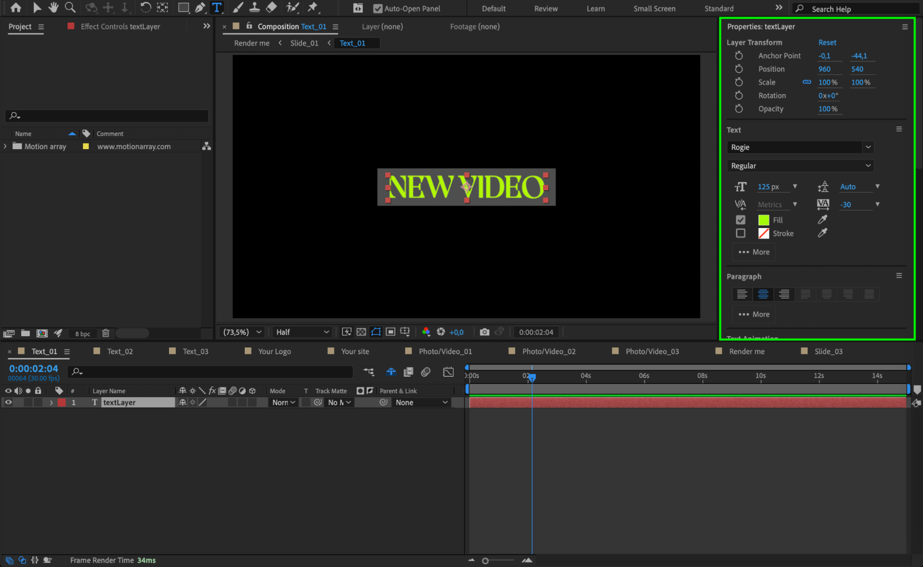Screen dimensions: 923x567
Task: Click the Scale constrain proportions link icon
Action: (807, 82)
